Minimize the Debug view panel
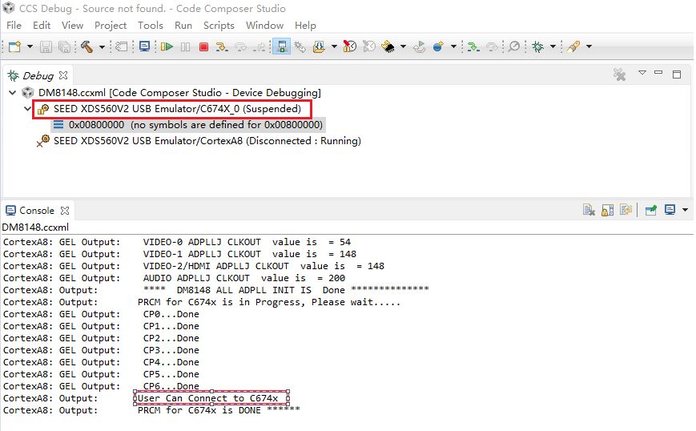The image size is (696, 431). click(x=658, y=72)
